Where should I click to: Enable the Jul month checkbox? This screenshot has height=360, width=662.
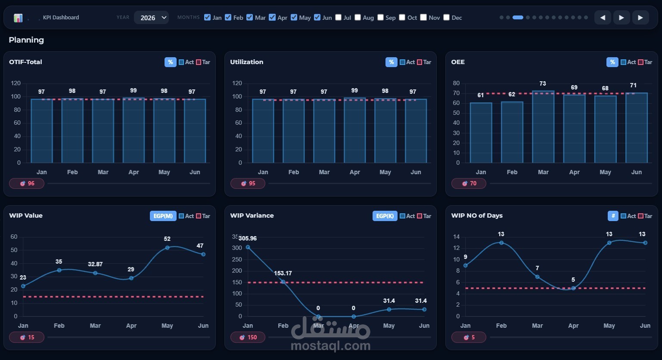coord(338,17)
